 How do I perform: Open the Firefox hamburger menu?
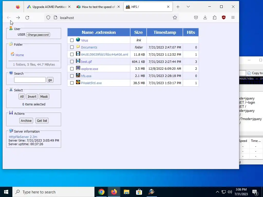[233, 17]
